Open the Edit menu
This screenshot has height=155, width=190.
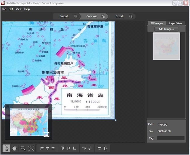pyautogui.click(x=11, y=9)
